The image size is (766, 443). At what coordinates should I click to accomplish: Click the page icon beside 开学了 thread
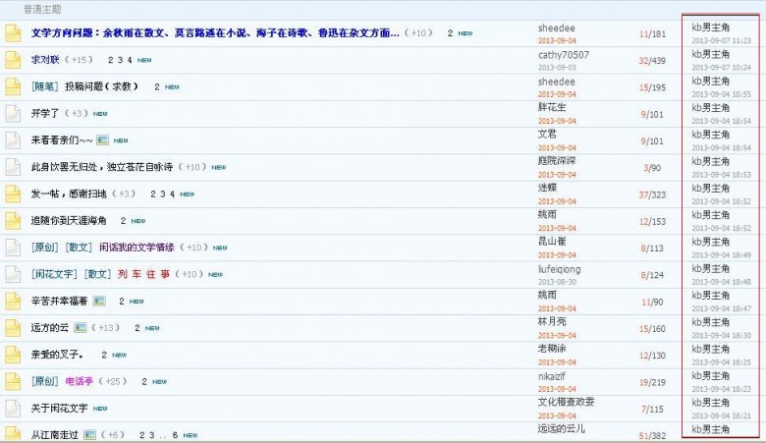[x=13, y=114]
